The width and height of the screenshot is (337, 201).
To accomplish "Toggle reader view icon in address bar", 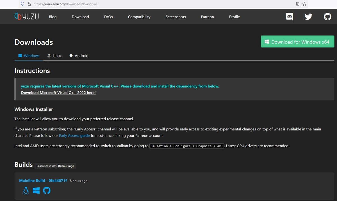I will [x=298, y=4].
